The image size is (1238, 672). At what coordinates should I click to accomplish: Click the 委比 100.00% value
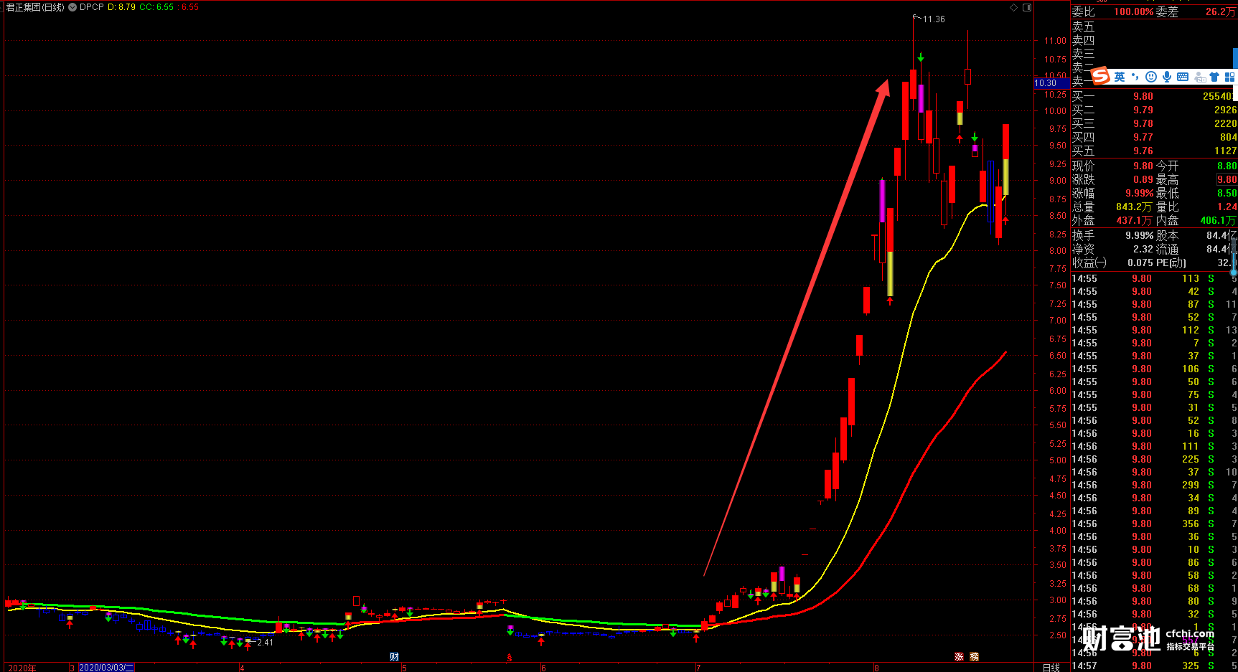(x=1134, y=12)
